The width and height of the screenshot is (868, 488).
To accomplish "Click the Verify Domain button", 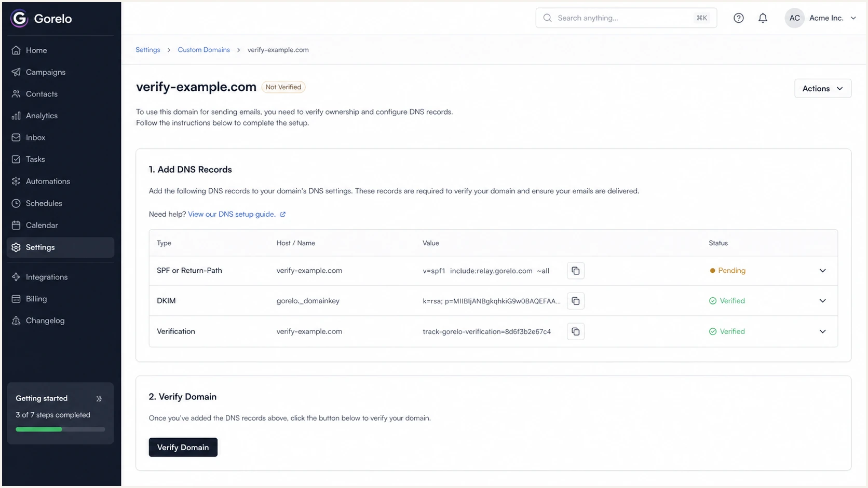I will pyautogui.click(x=183, y=447).
